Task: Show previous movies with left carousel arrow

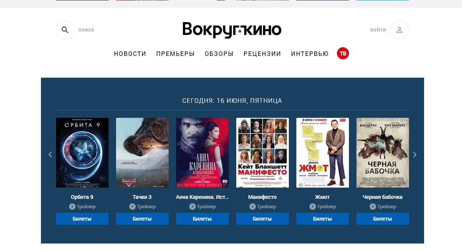Action: tap(50, 155)
